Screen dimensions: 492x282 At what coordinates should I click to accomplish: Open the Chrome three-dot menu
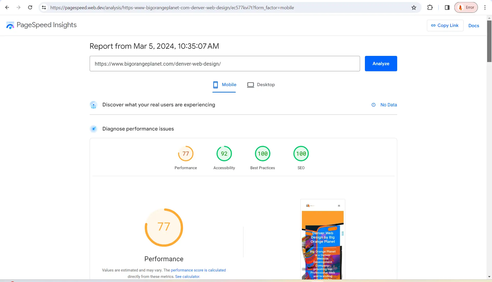pos(485,7)
